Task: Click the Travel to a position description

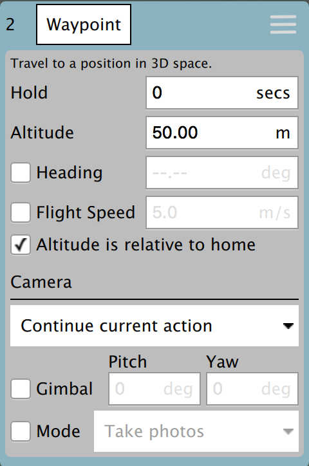Action: pos(111,64)
